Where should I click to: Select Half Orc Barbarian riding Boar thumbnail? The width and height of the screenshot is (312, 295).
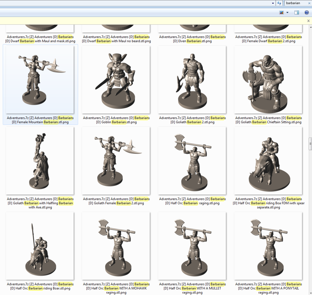point(40,246)
